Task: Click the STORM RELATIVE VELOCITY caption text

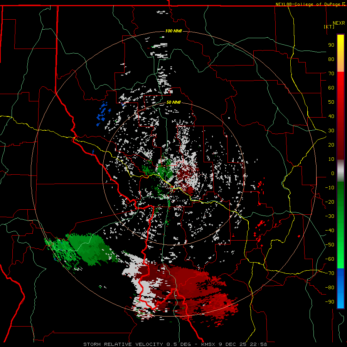Action: pyautogui.click(x=123, y=344)
